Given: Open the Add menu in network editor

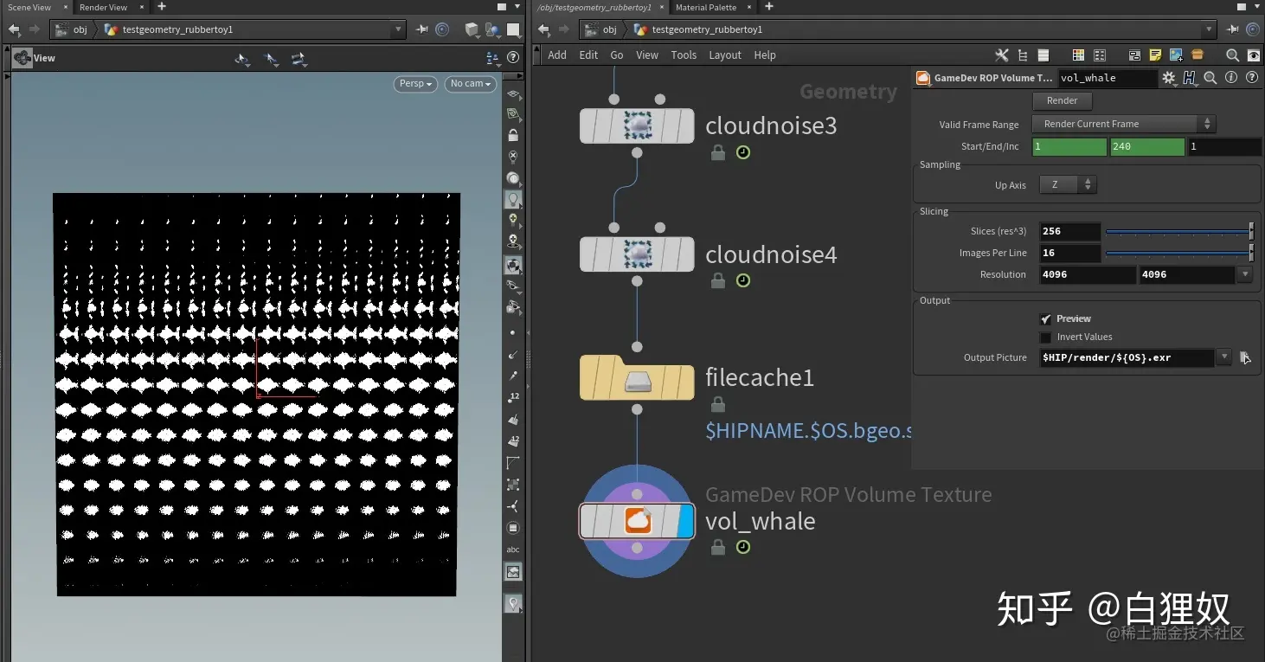Looking at the screenshot, I should coord(557,55).
